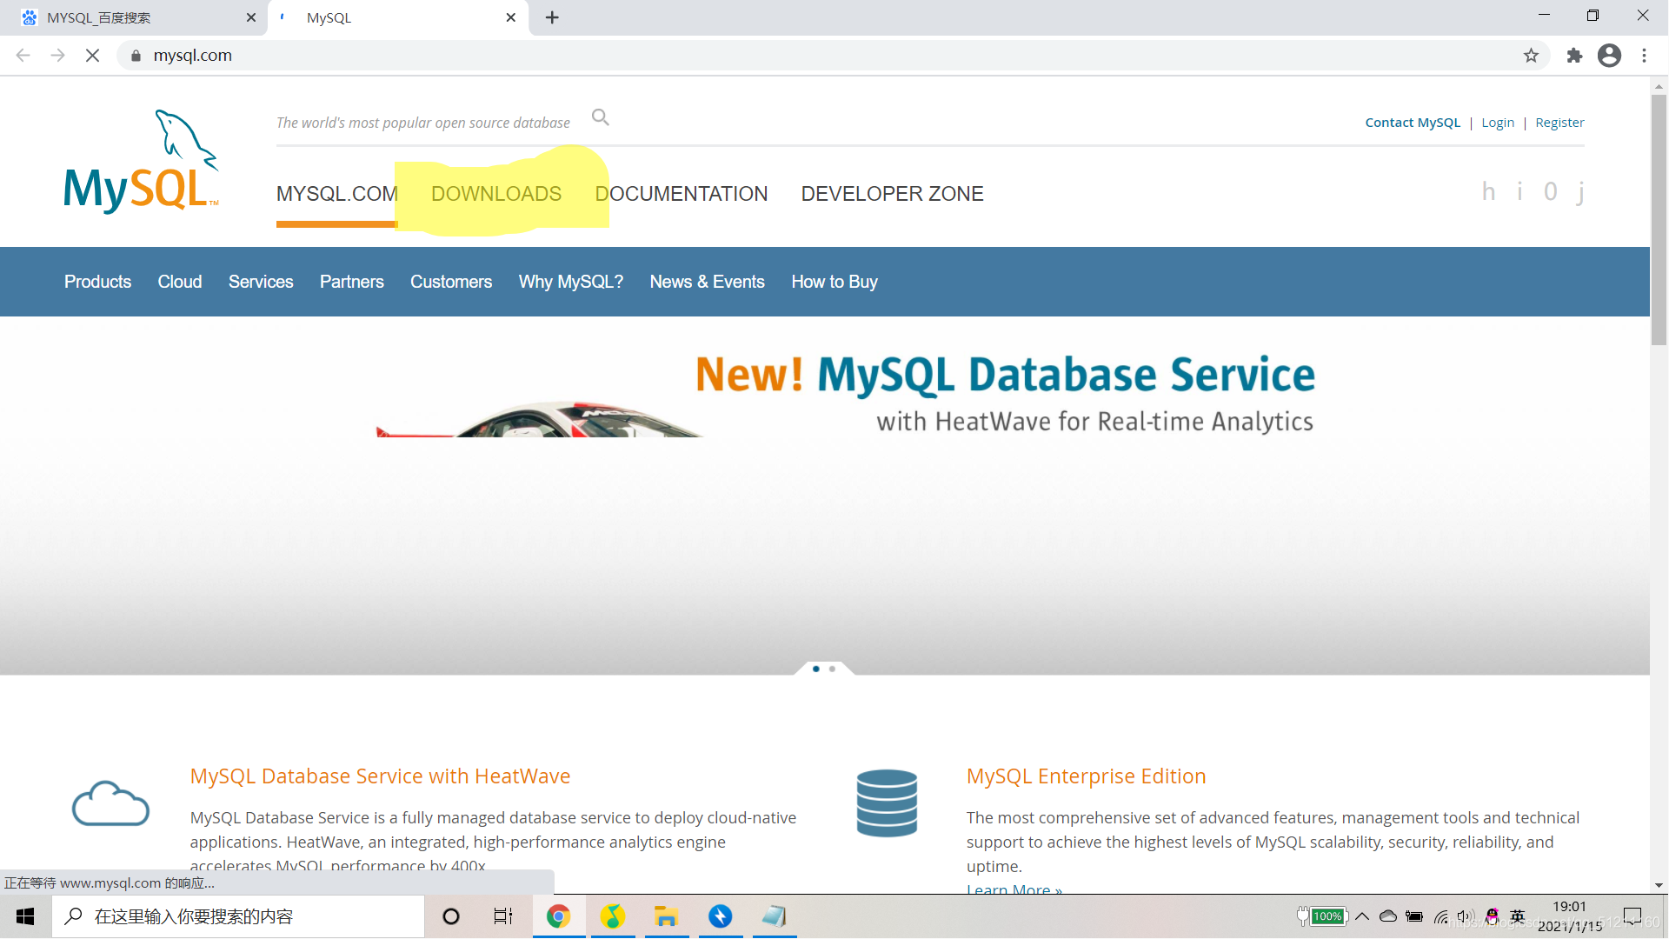This screenshot has width=1669, height=939.
Task: Go forward using the browser forward arrow
Action: click(57, 56)
